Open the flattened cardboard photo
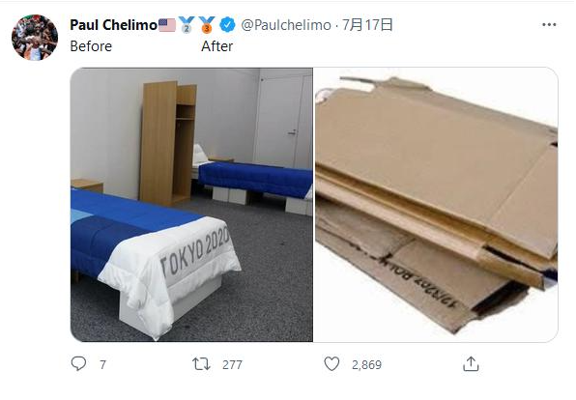Viewport: 576px width, 400px height. (436, 205)
